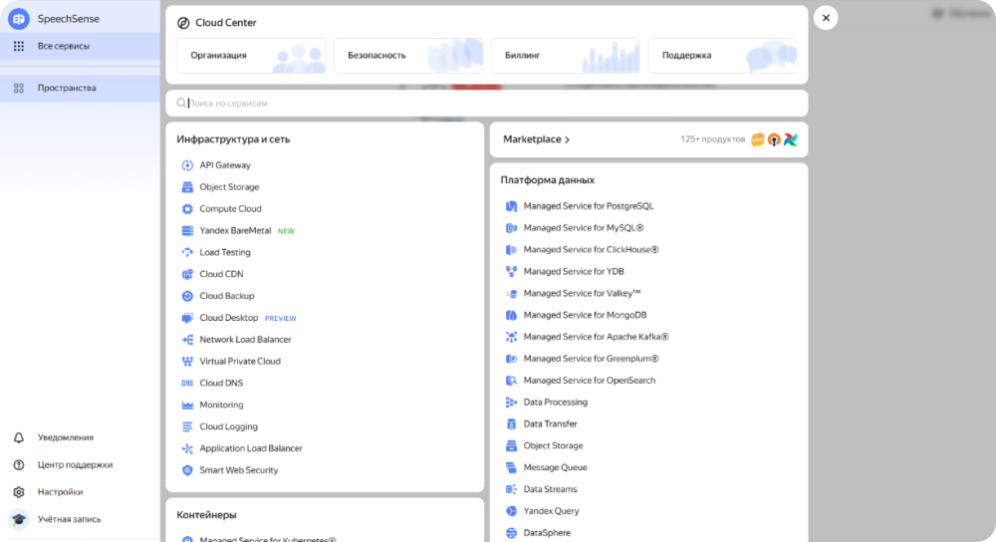Click the Учётная запись avatar icon
Viewport: 996px width, 542px height.
[18, 519]
